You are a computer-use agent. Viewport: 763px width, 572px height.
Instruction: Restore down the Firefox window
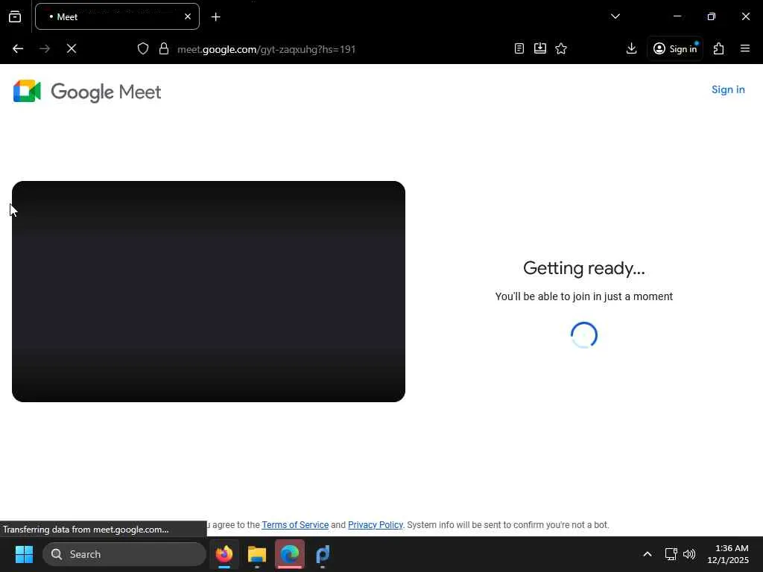pos(712,16)
